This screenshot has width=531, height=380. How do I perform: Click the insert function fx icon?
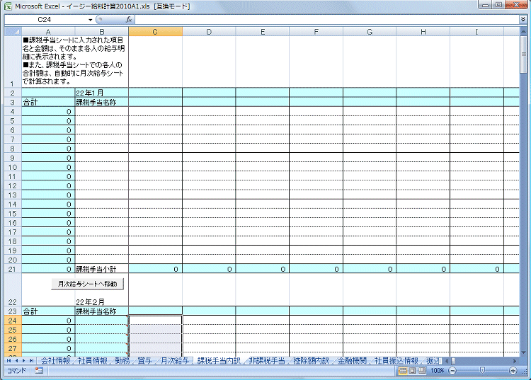[130, 20]
